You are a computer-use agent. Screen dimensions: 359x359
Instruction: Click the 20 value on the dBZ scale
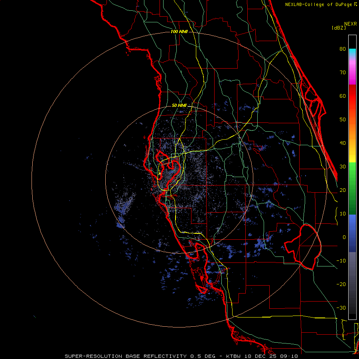[x=343, y=190]
